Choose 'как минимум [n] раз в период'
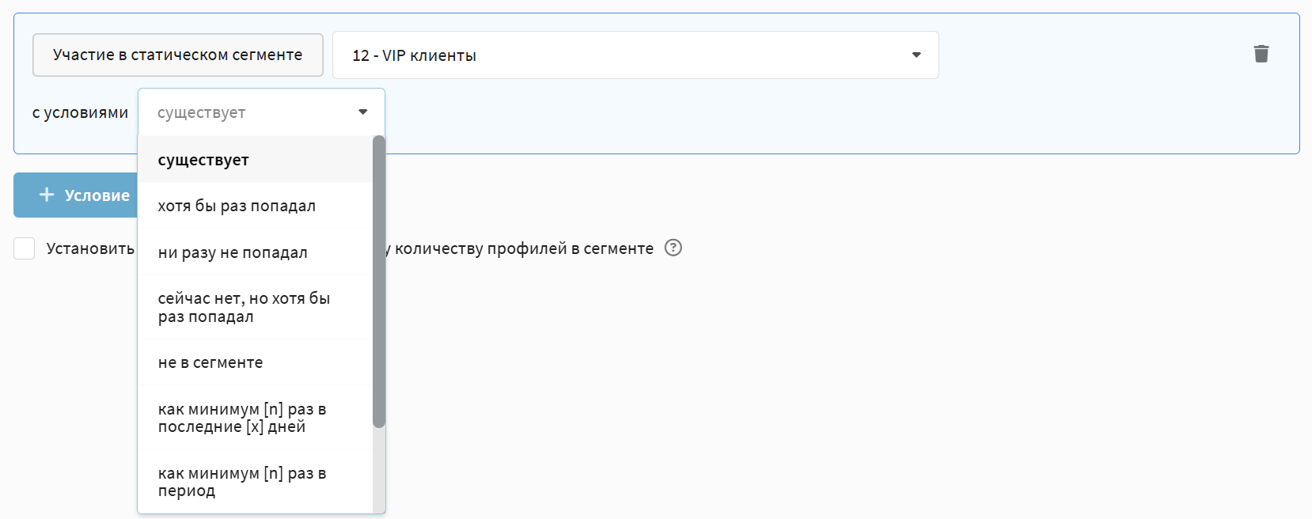 242,481
